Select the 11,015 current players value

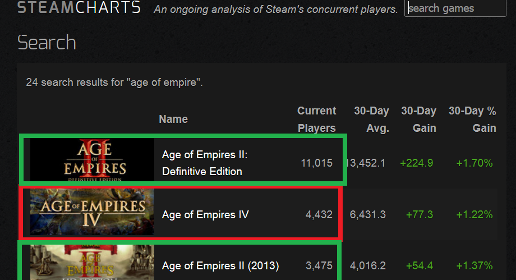pyautogui.click(x=316, y=163)
